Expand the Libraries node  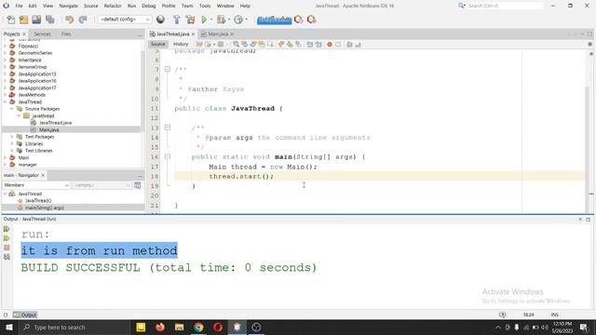pos(12,143)
